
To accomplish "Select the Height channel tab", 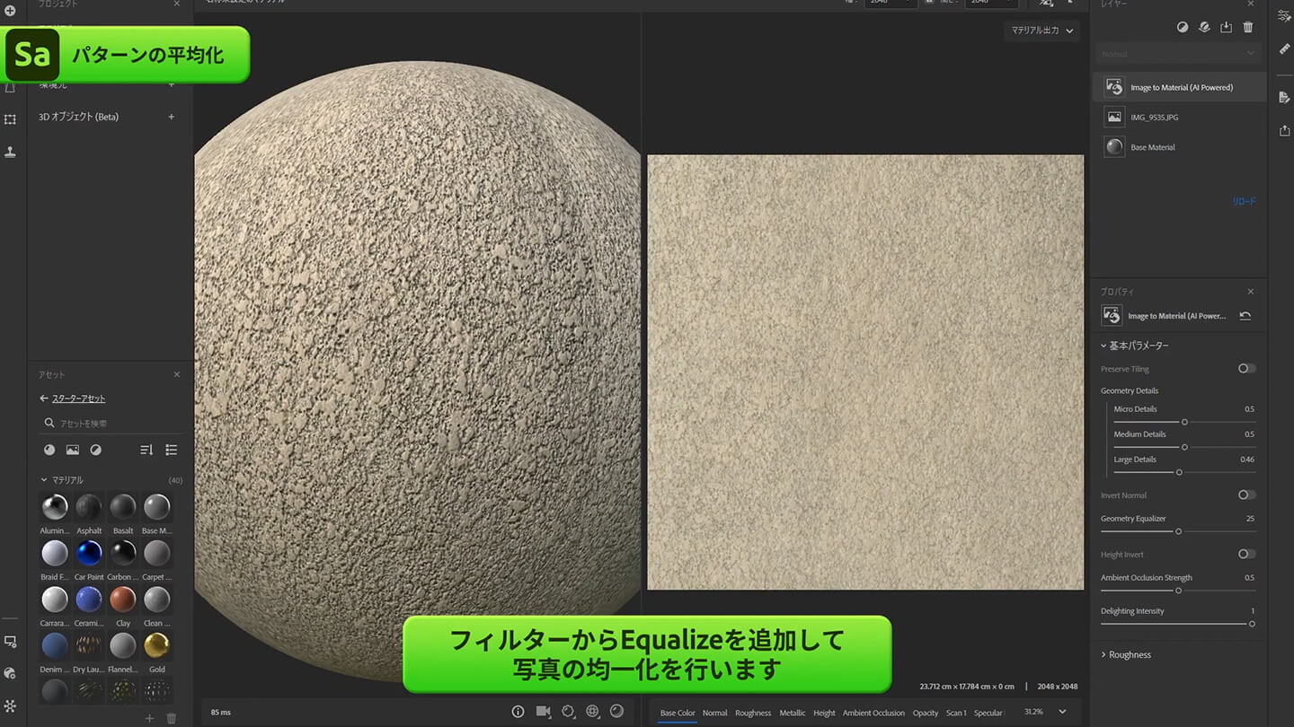I will tap(824, 713).
